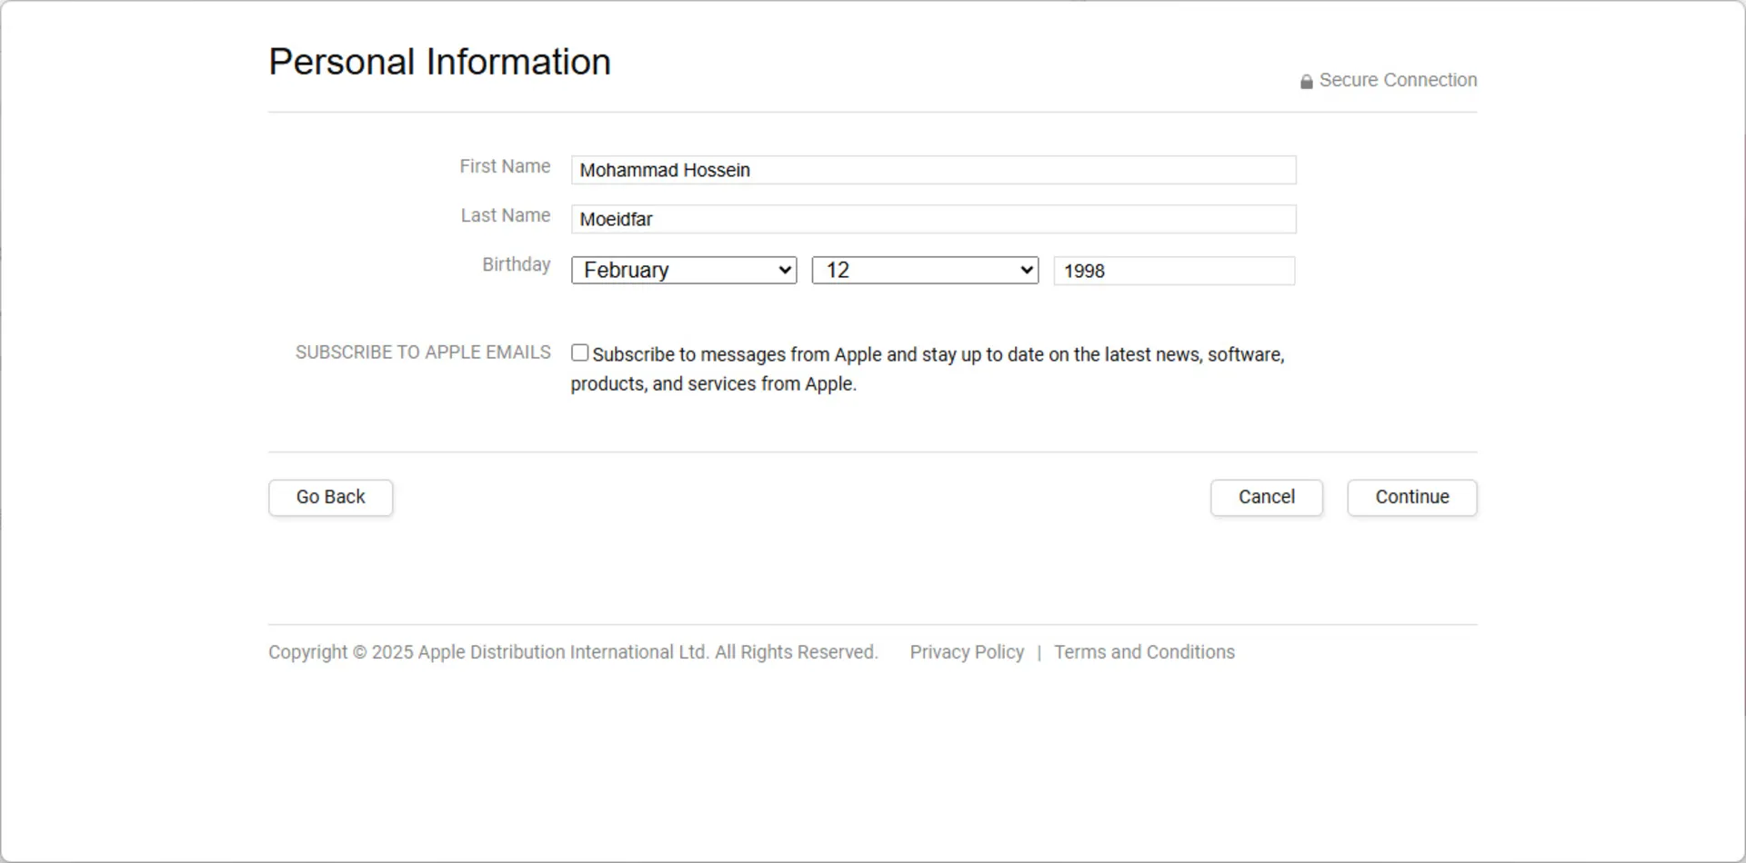Open the Terms and Conditions link
The image size is (1746, 863).
point(1144,652)
